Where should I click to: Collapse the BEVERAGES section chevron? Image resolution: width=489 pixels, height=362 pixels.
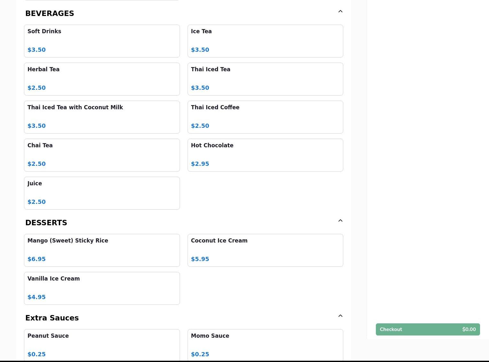[x=340, y=12]
